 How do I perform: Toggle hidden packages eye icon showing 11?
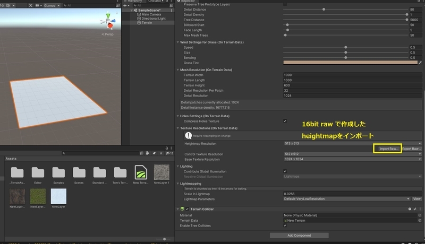coord(169,153)
